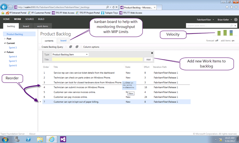Image resolution: width=239 pixels, height=143 pixels.
Task: Open the search work items dropdown arrow
Action: (x=235, y=26)
